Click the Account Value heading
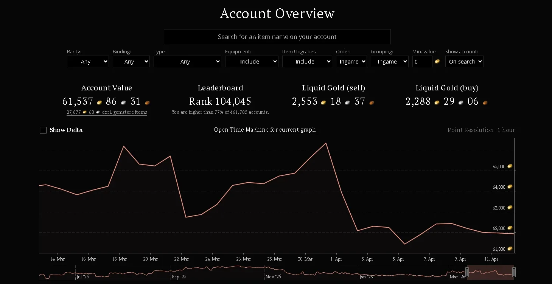 coord(107,88)
